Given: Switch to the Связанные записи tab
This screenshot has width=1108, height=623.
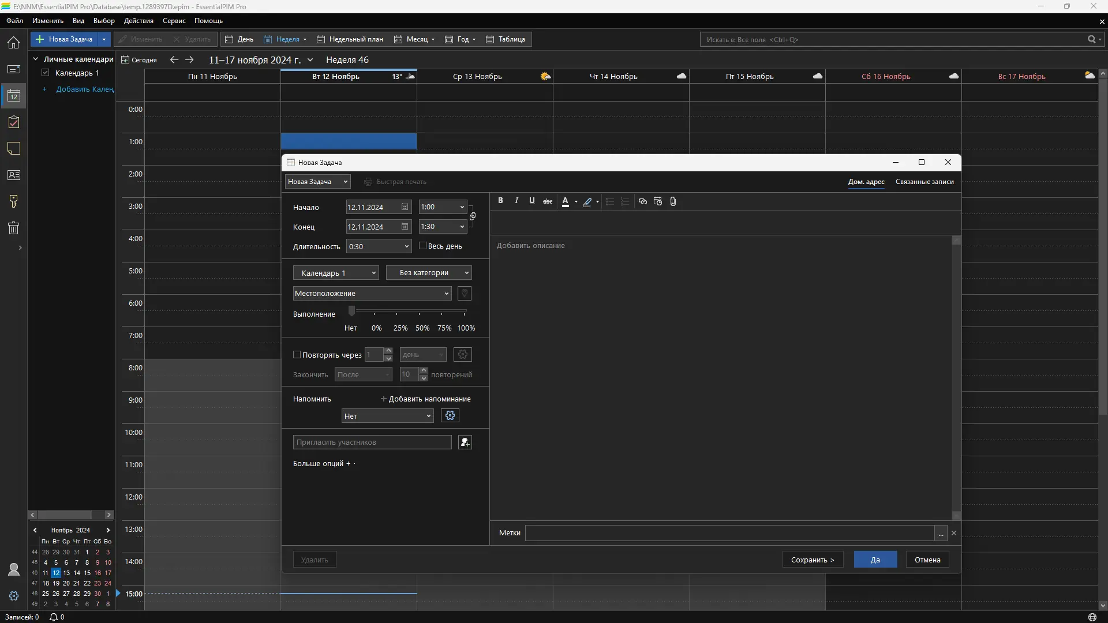Looking at the screenshot, I should tap(924, 182).
